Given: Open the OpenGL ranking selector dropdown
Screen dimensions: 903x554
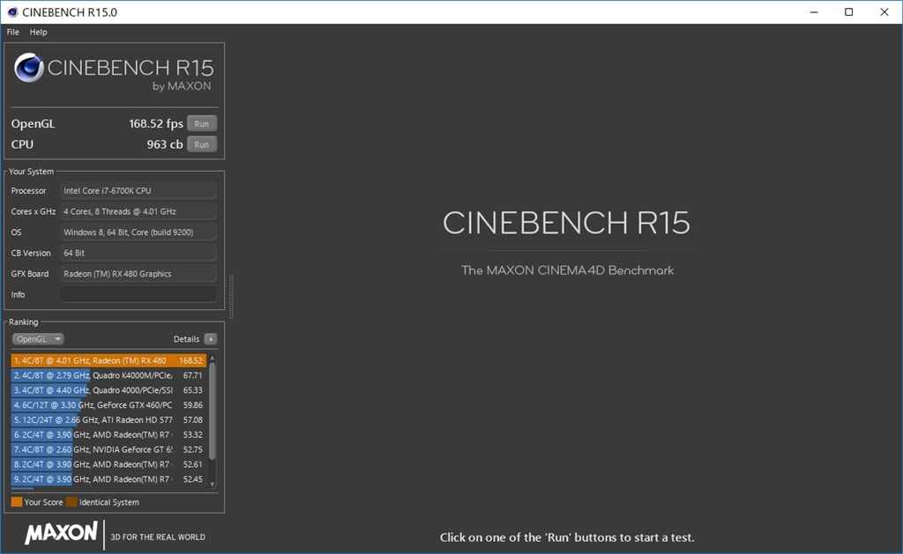Looking at the screenshot, I should coord(37,338).
